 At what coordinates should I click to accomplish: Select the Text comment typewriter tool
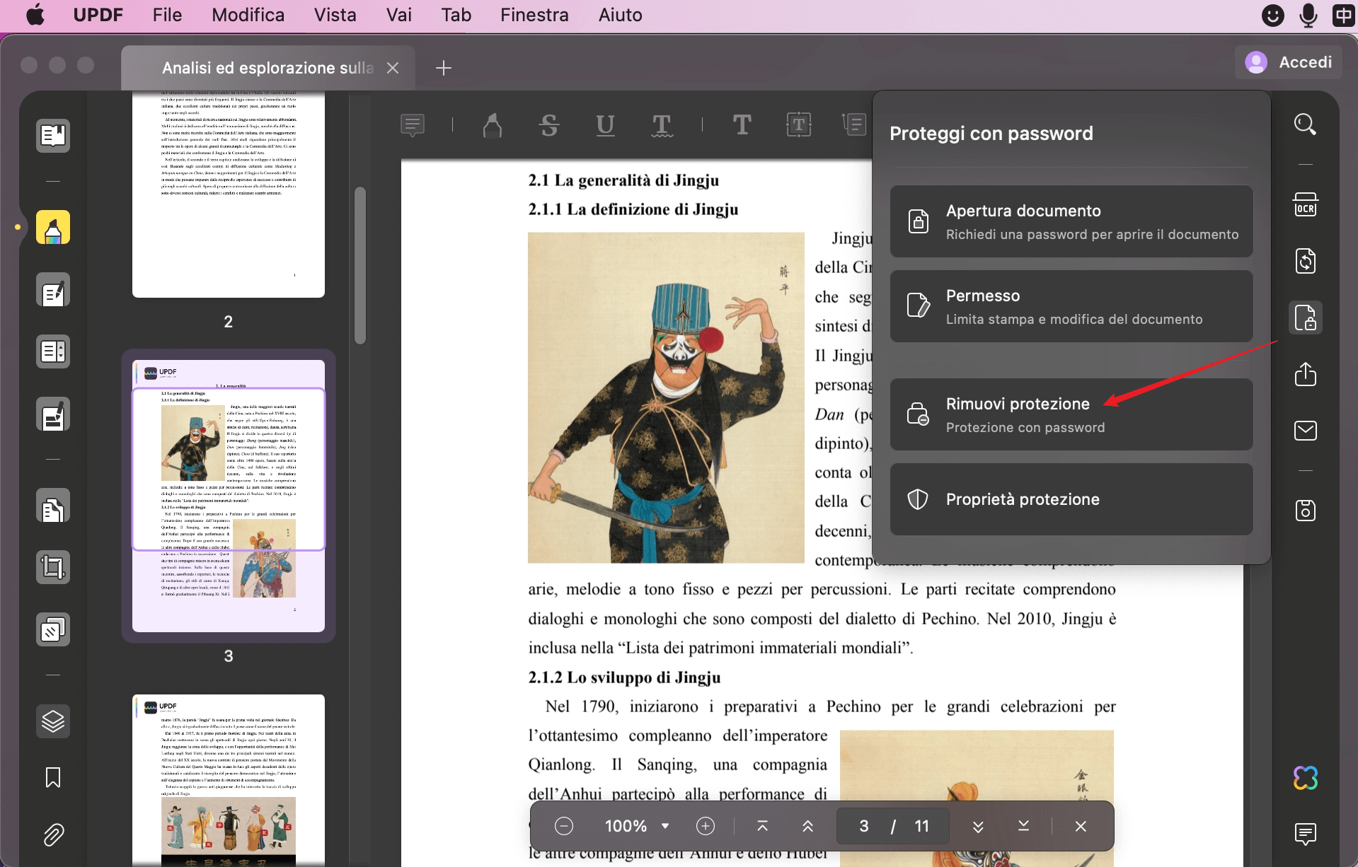click(x=742, y=125)
